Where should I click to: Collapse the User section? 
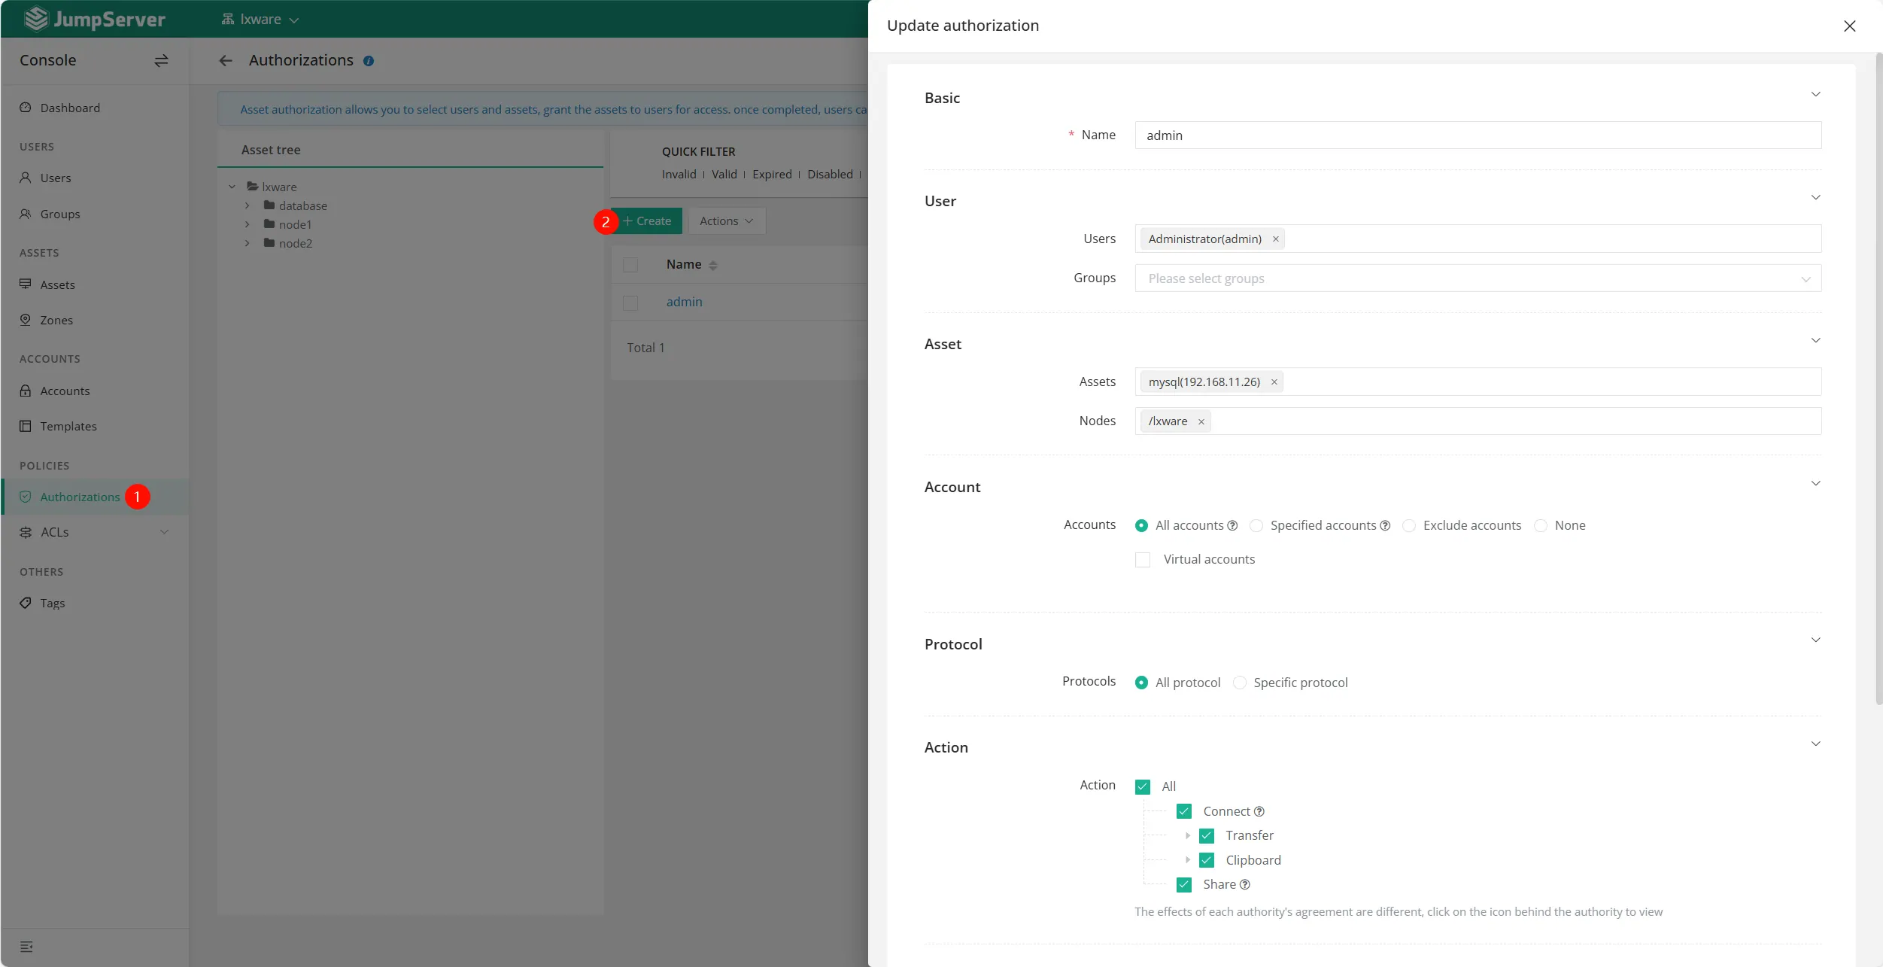point(1815,197)
